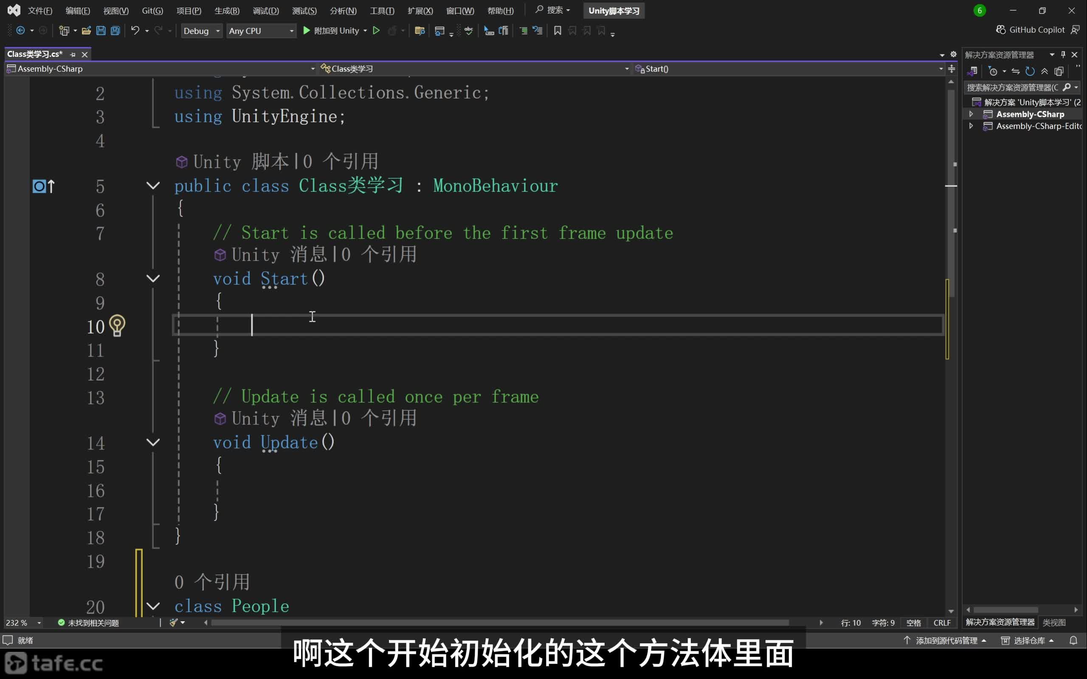The width and height of the screenshot is (1087, 679).
Task: Click the new project icon
Action: click(x=64, y=31)
